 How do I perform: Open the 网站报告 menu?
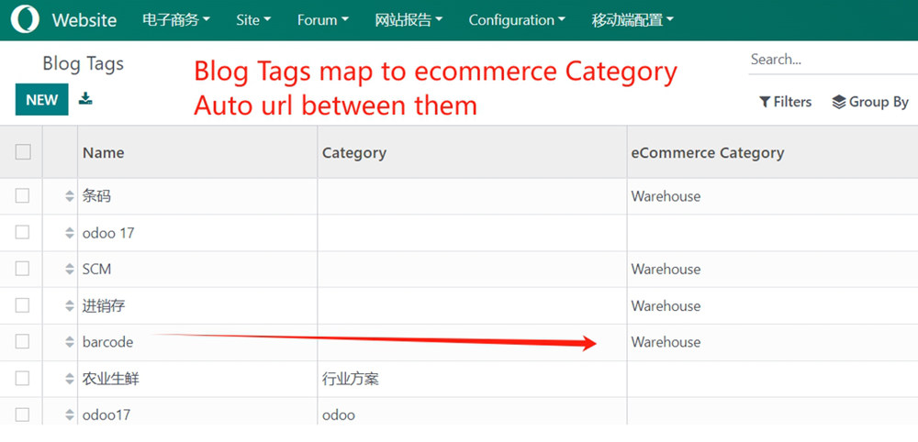[409, 20]
